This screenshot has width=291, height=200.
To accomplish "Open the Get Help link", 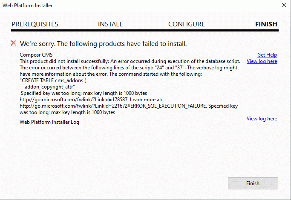I will [x=267, y=55].
